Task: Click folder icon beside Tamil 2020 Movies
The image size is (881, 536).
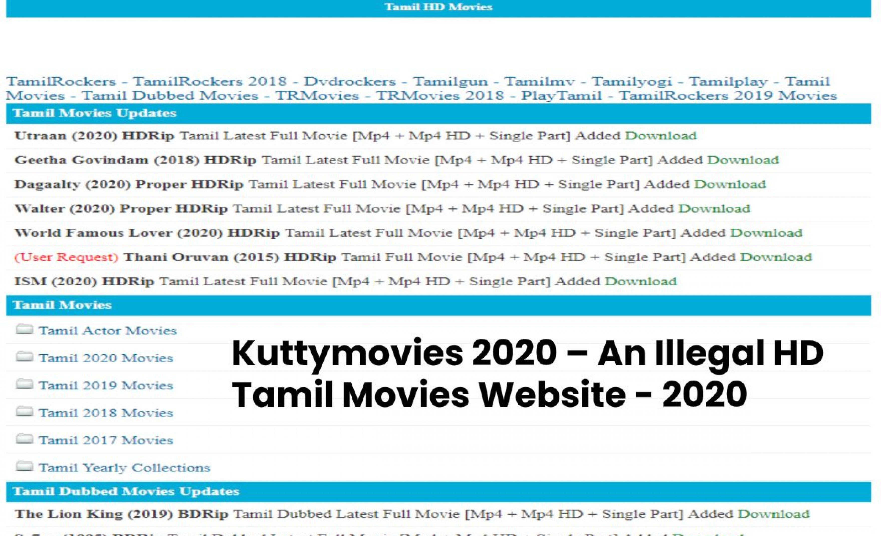Action: [24, 356]
